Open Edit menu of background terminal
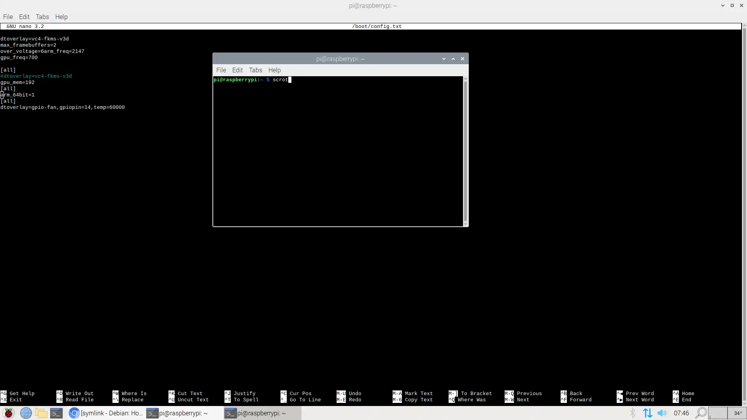 (24, 17)
